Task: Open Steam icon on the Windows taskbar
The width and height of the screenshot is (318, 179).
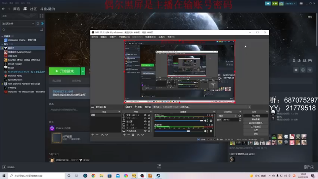Action: [x=158, y=176]
